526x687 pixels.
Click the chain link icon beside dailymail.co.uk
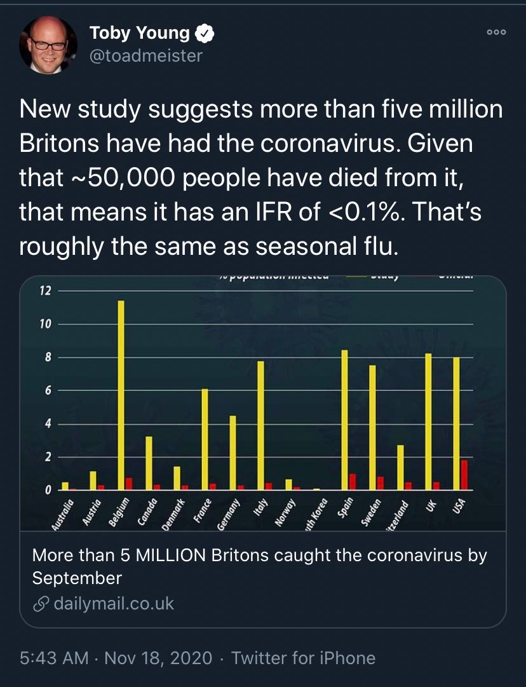coord(41,603)
